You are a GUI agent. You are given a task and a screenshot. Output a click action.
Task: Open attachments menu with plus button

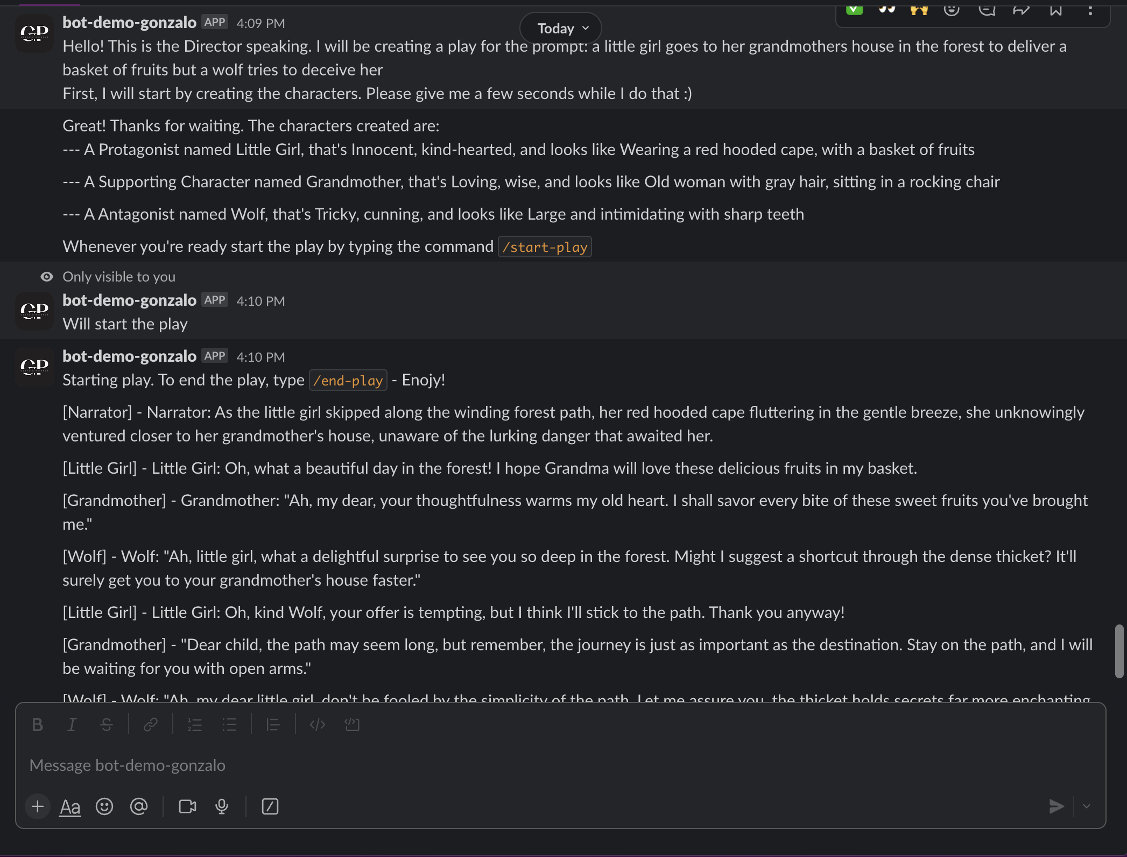click(38, 806)
